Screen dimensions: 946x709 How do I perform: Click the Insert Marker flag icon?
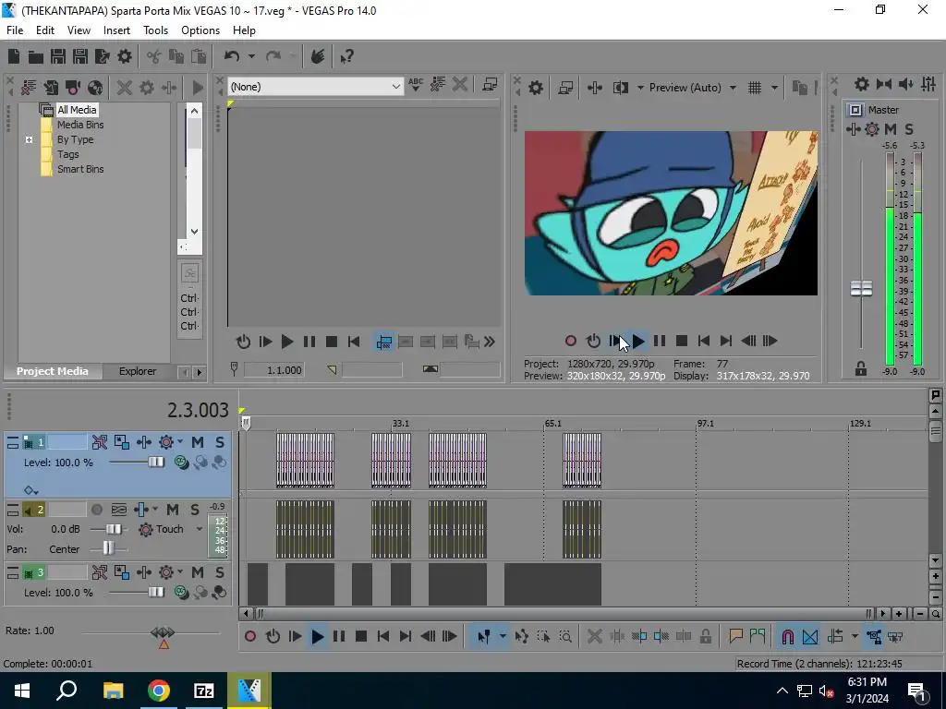(735, 636)
